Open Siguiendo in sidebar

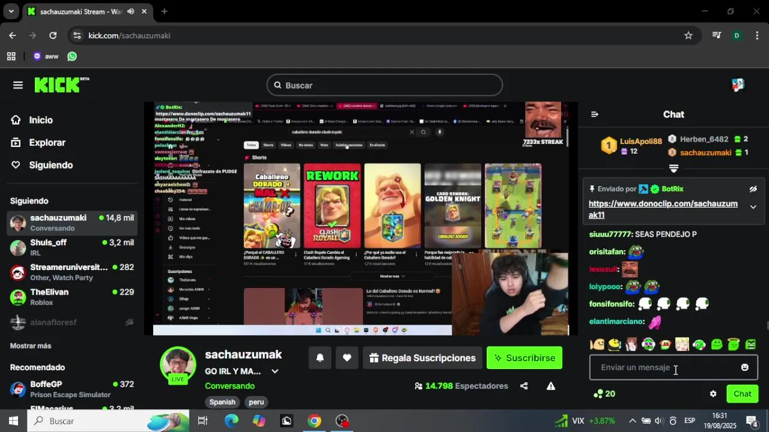click(50, 165)
